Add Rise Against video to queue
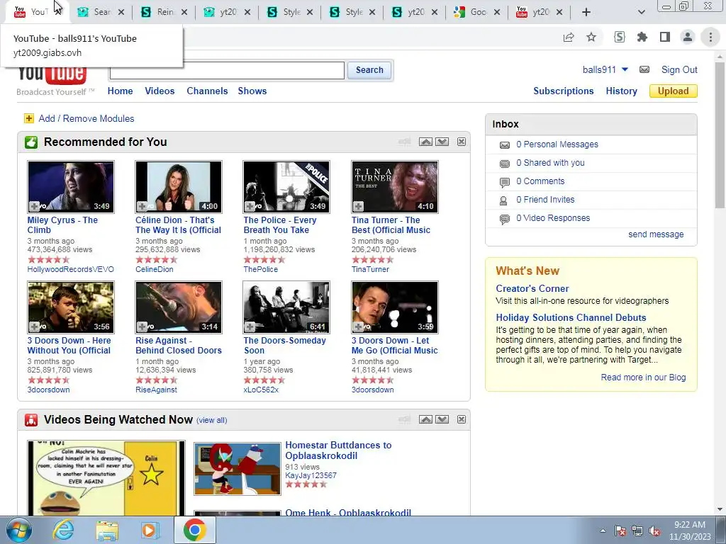 [142, 327]
